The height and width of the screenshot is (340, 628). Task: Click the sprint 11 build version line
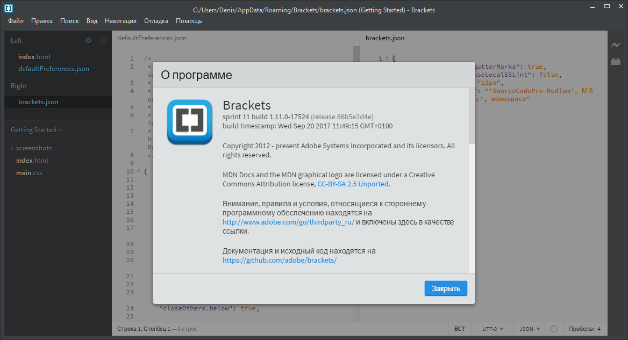(x=298, y=117)
